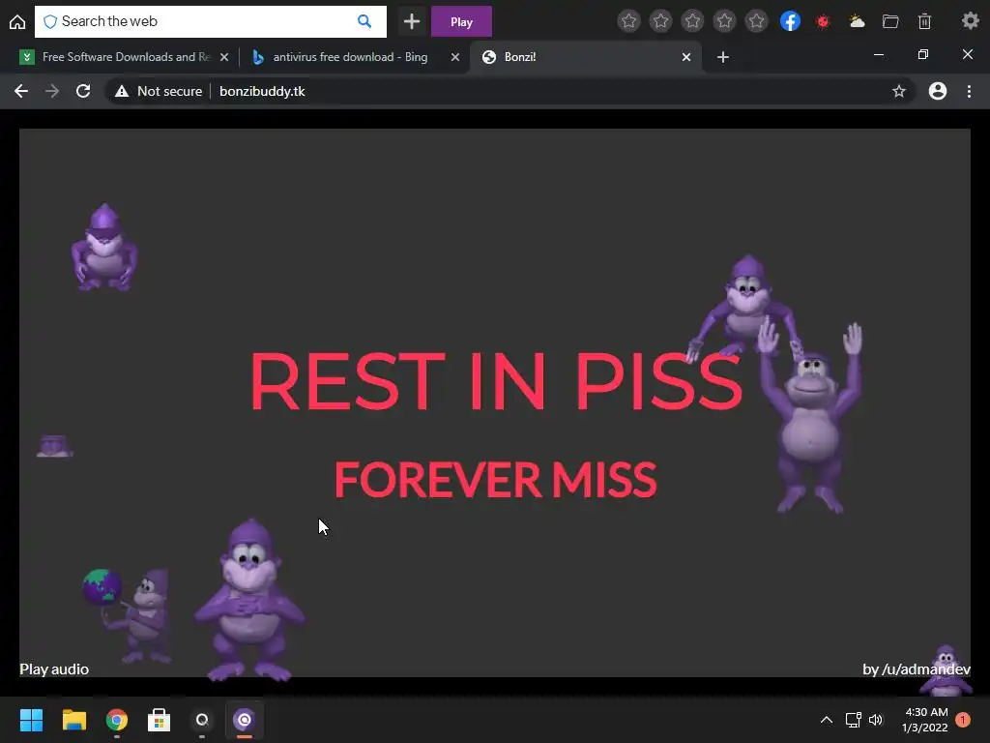
Task: Reload the current page
Action: pyautogui.click(x=83, y=91)
